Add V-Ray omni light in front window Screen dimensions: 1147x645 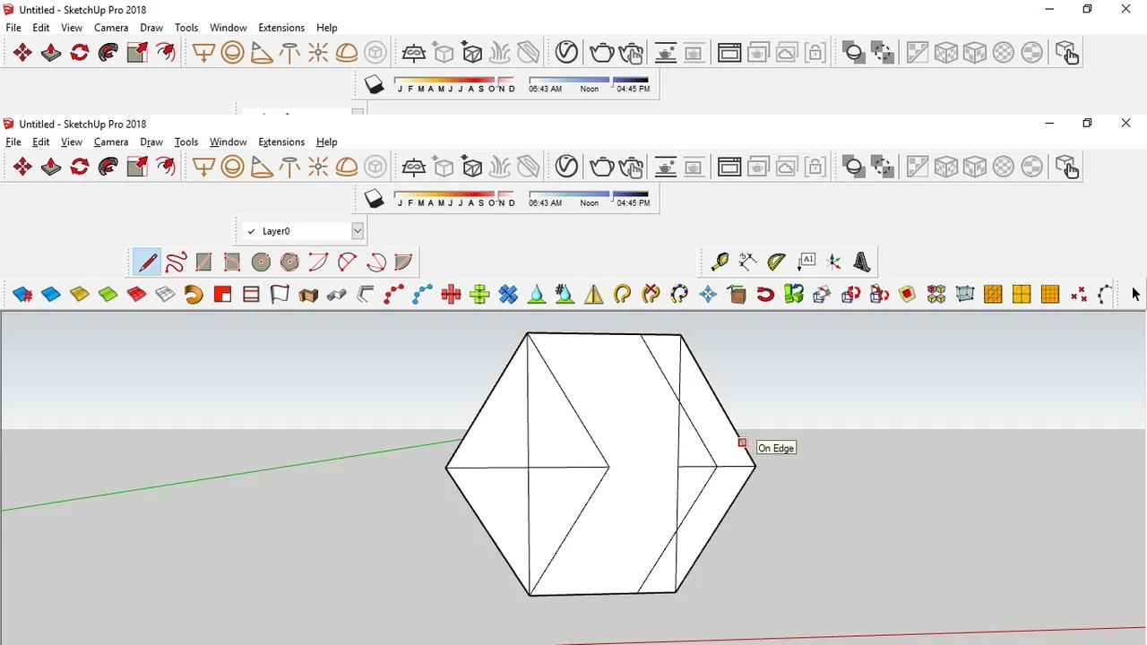click(x=318, y=167)
